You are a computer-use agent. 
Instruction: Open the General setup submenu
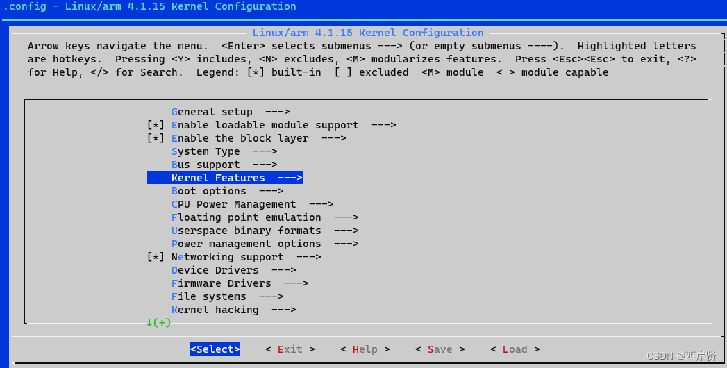tap(231, 112)
